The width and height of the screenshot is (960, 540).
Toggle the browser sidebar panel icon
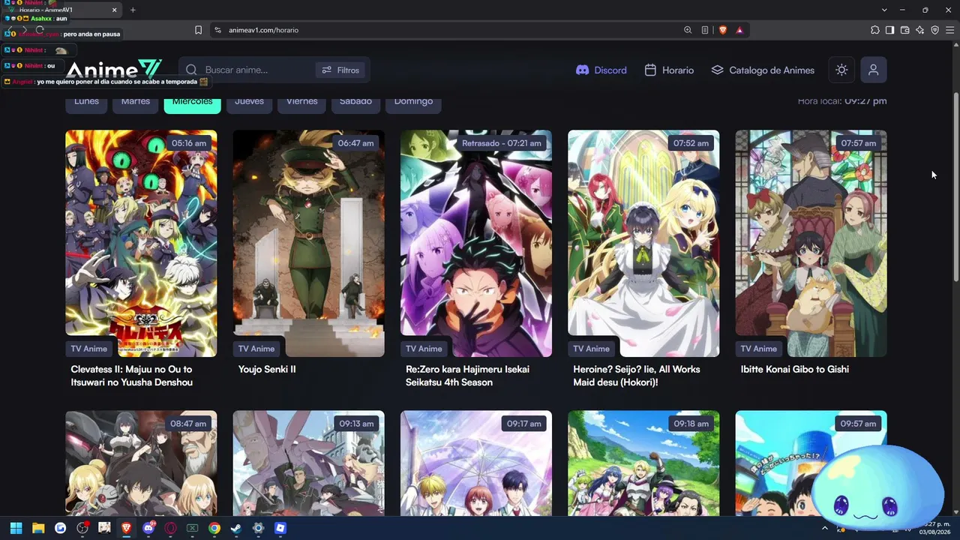[x=889, y=30]
